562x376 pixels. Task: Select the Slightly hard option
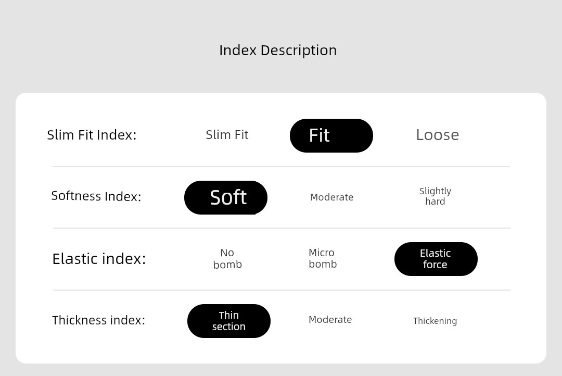[435, 196]
